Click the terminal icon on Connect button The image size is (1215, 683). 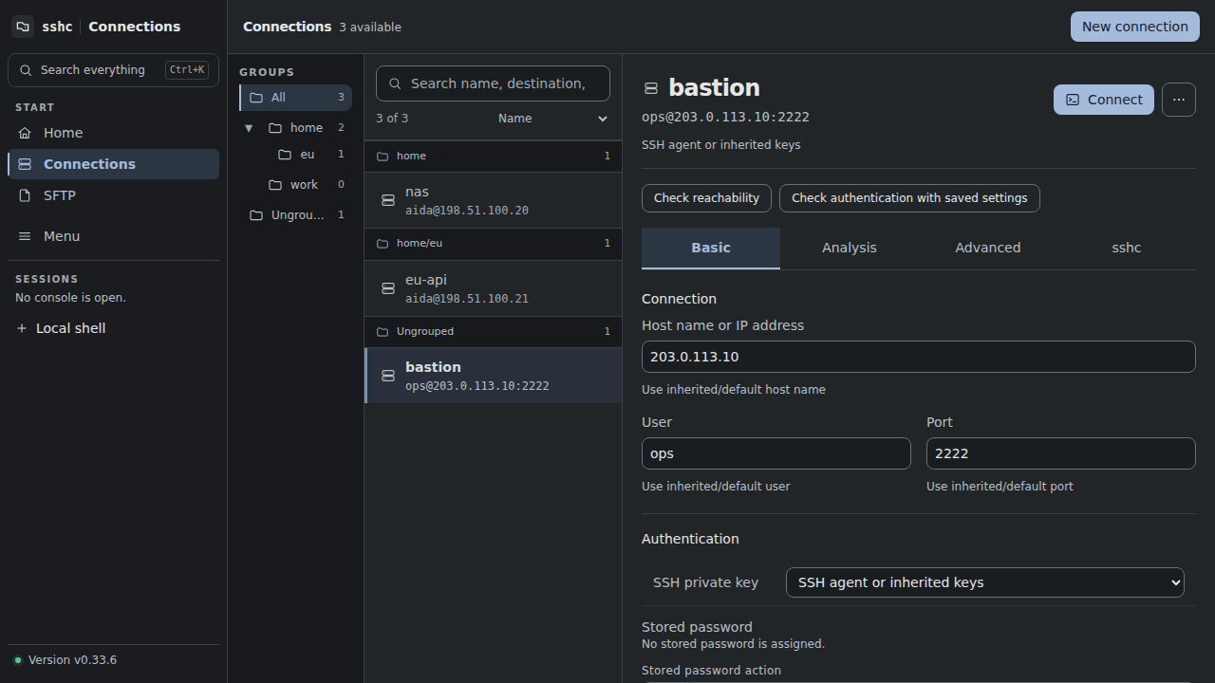click(x=1073, y=100)
